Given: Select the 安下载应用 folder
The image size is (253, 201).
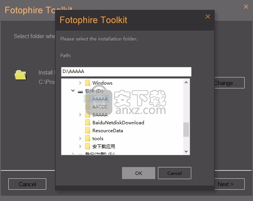Looking at the screenshot, I should 104,146.
